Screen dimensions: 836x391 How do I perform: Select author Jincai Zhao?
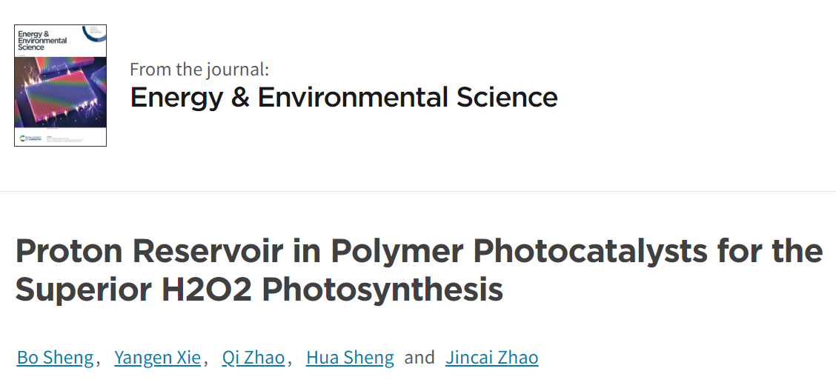(x=491, y=358)
